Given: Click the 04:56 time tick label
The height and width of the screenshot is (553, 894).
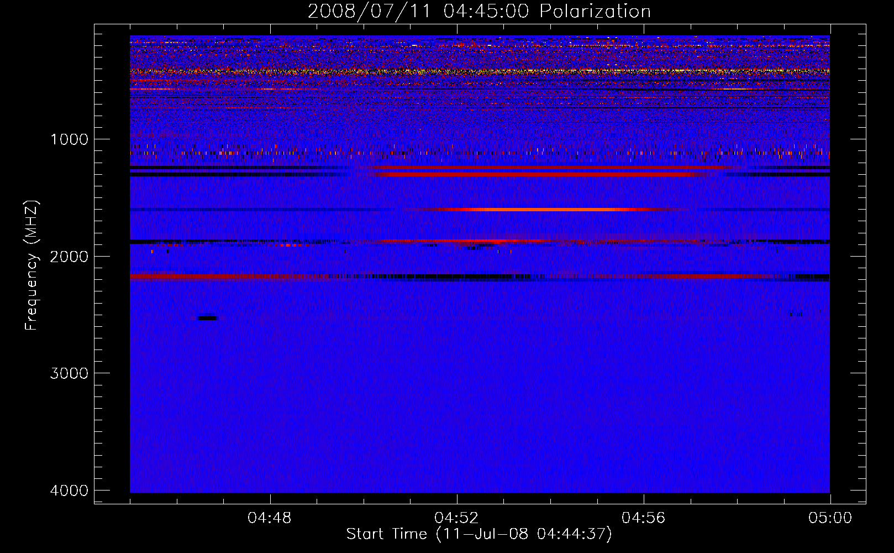Looking at the screenshot, I should (x=644, y=518).
